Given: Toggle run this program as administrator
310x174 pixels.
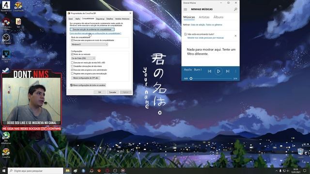Looking at the screenshot, I should tap(72, 70).
